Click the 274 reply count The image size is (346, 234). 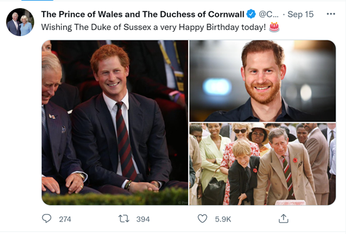pos(65,219)
